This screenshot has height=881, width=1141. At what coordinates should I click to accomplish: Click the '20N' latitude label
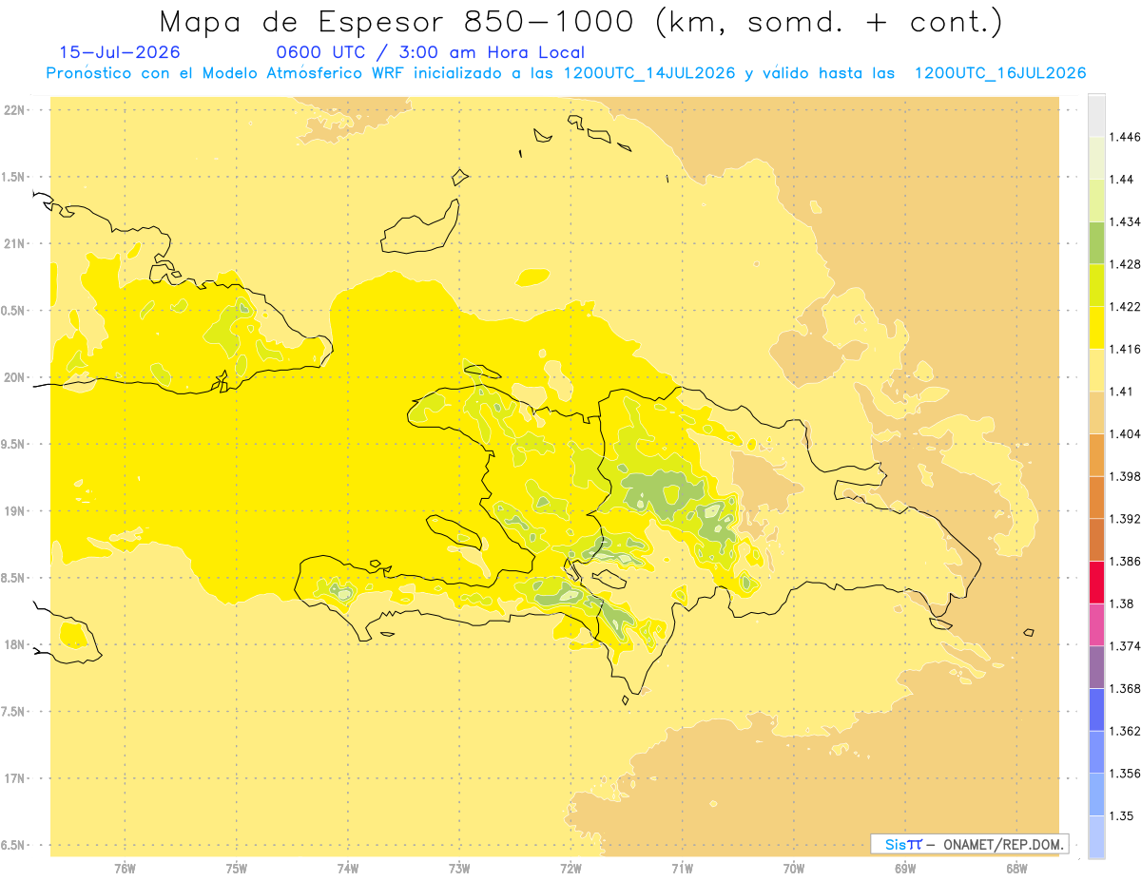16,377
